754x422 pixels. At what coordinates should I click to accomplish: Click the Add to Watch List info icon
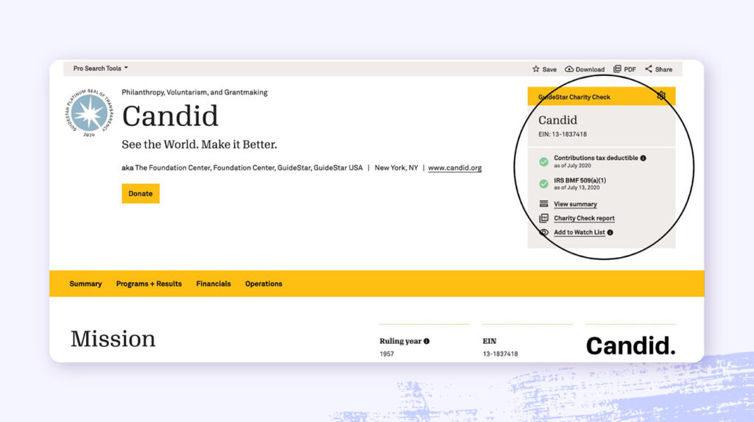[610, 233]
